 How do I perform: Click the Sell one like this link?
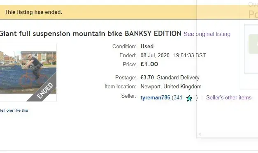pos(14,110)
